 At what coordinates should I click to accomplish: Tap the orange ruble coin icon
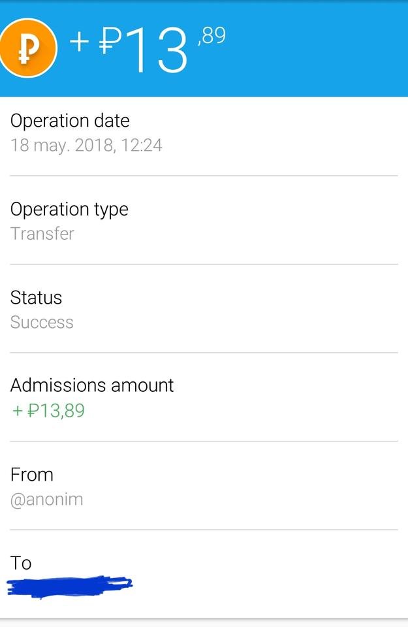click(x=27, y=48)
